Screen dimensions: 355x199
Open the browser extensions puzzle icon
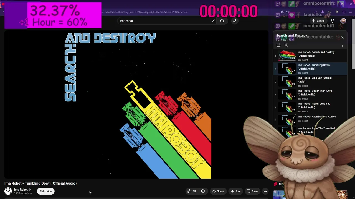tap(344, 12)
